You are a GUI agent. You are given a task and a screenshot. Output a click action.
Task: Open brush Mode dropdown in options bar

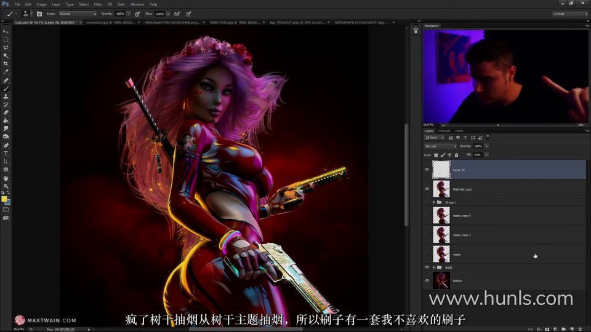pos(78,14)
